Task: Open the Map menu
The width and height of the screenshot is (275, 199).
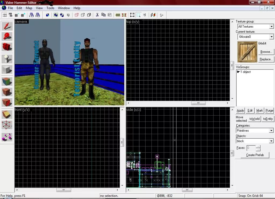Action: coord(29,8)
